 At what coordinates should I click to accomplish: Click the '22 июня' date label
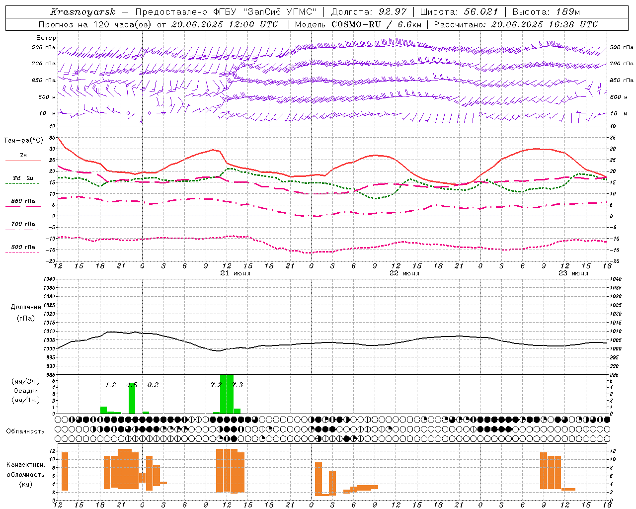pyautogui.click(x=404, y=273)
